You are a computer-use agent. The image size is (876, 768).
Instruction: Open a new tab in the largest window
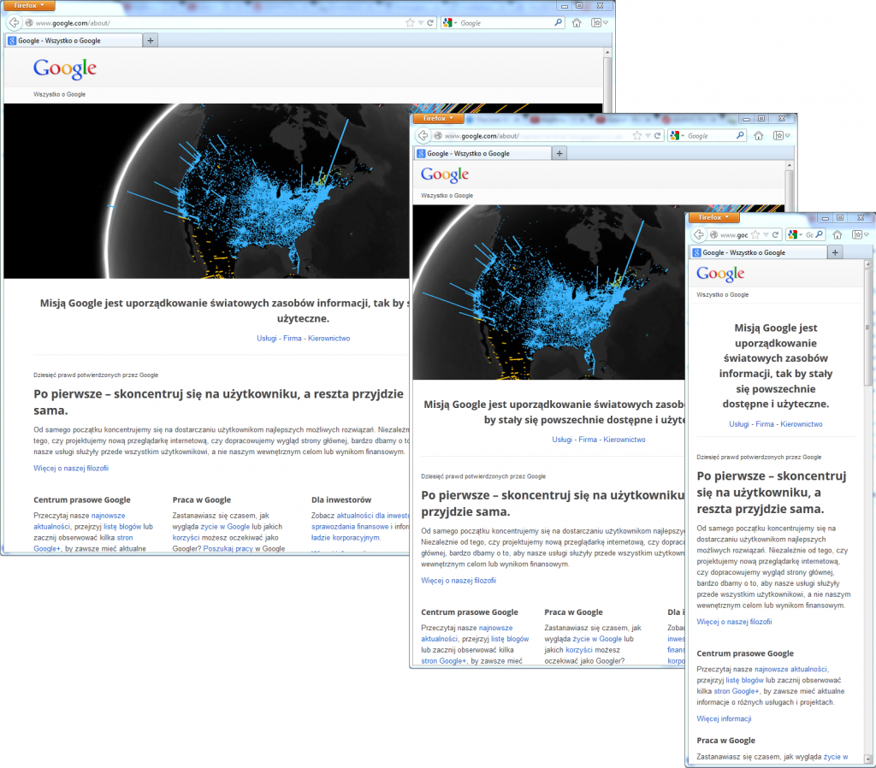[x=151, y=40]
